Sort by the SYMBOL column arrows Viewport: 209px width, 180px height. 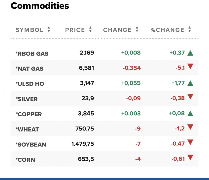[x=49, y=30]
